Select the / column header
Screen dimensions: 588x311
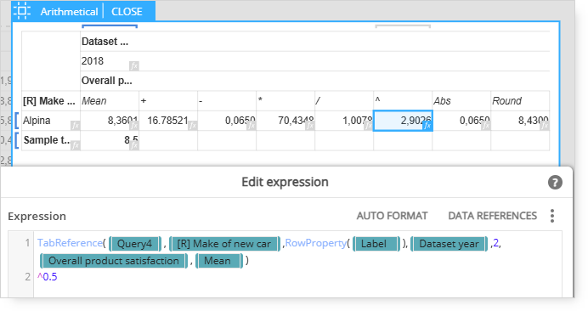pos(344,101)
